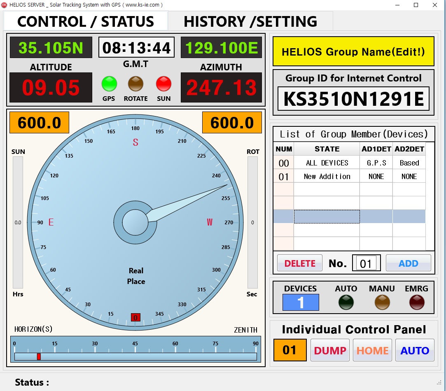Click the ROT Sec vertical gauge bar
Image resolution: width=446 pixels, height=391 pixels.
click(x=252, y=222)
